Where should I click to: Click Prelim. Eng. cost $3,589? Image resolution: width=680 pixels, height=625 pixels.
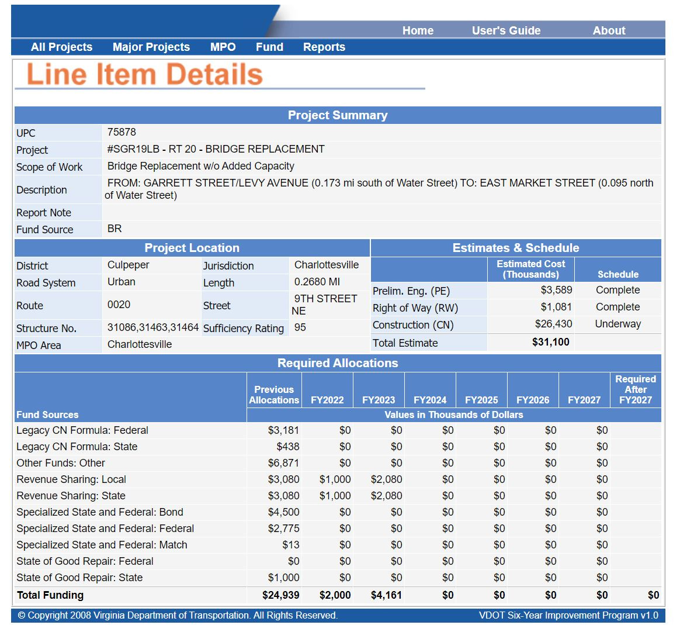point(556,290)
